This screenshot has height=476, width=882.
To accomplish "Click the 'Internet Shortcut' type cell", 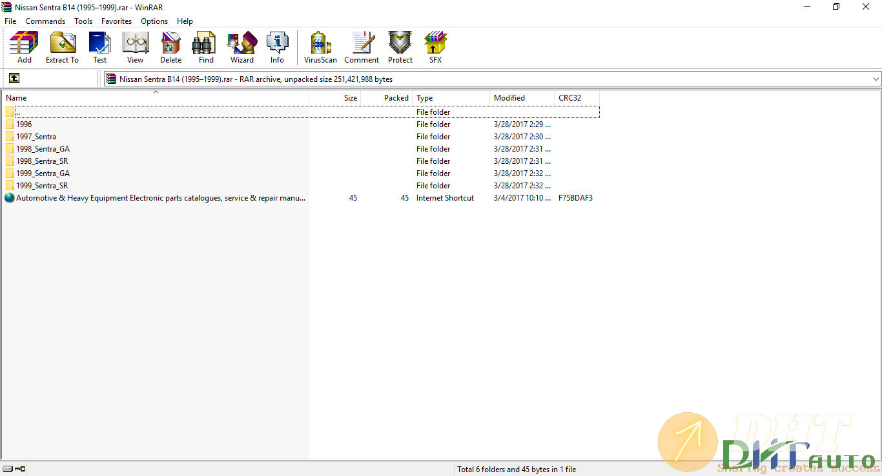I will tap(445, 198).
